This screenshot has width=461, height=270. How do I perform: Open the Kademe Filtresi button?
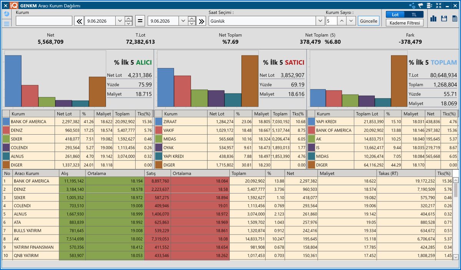click(405, 23)
